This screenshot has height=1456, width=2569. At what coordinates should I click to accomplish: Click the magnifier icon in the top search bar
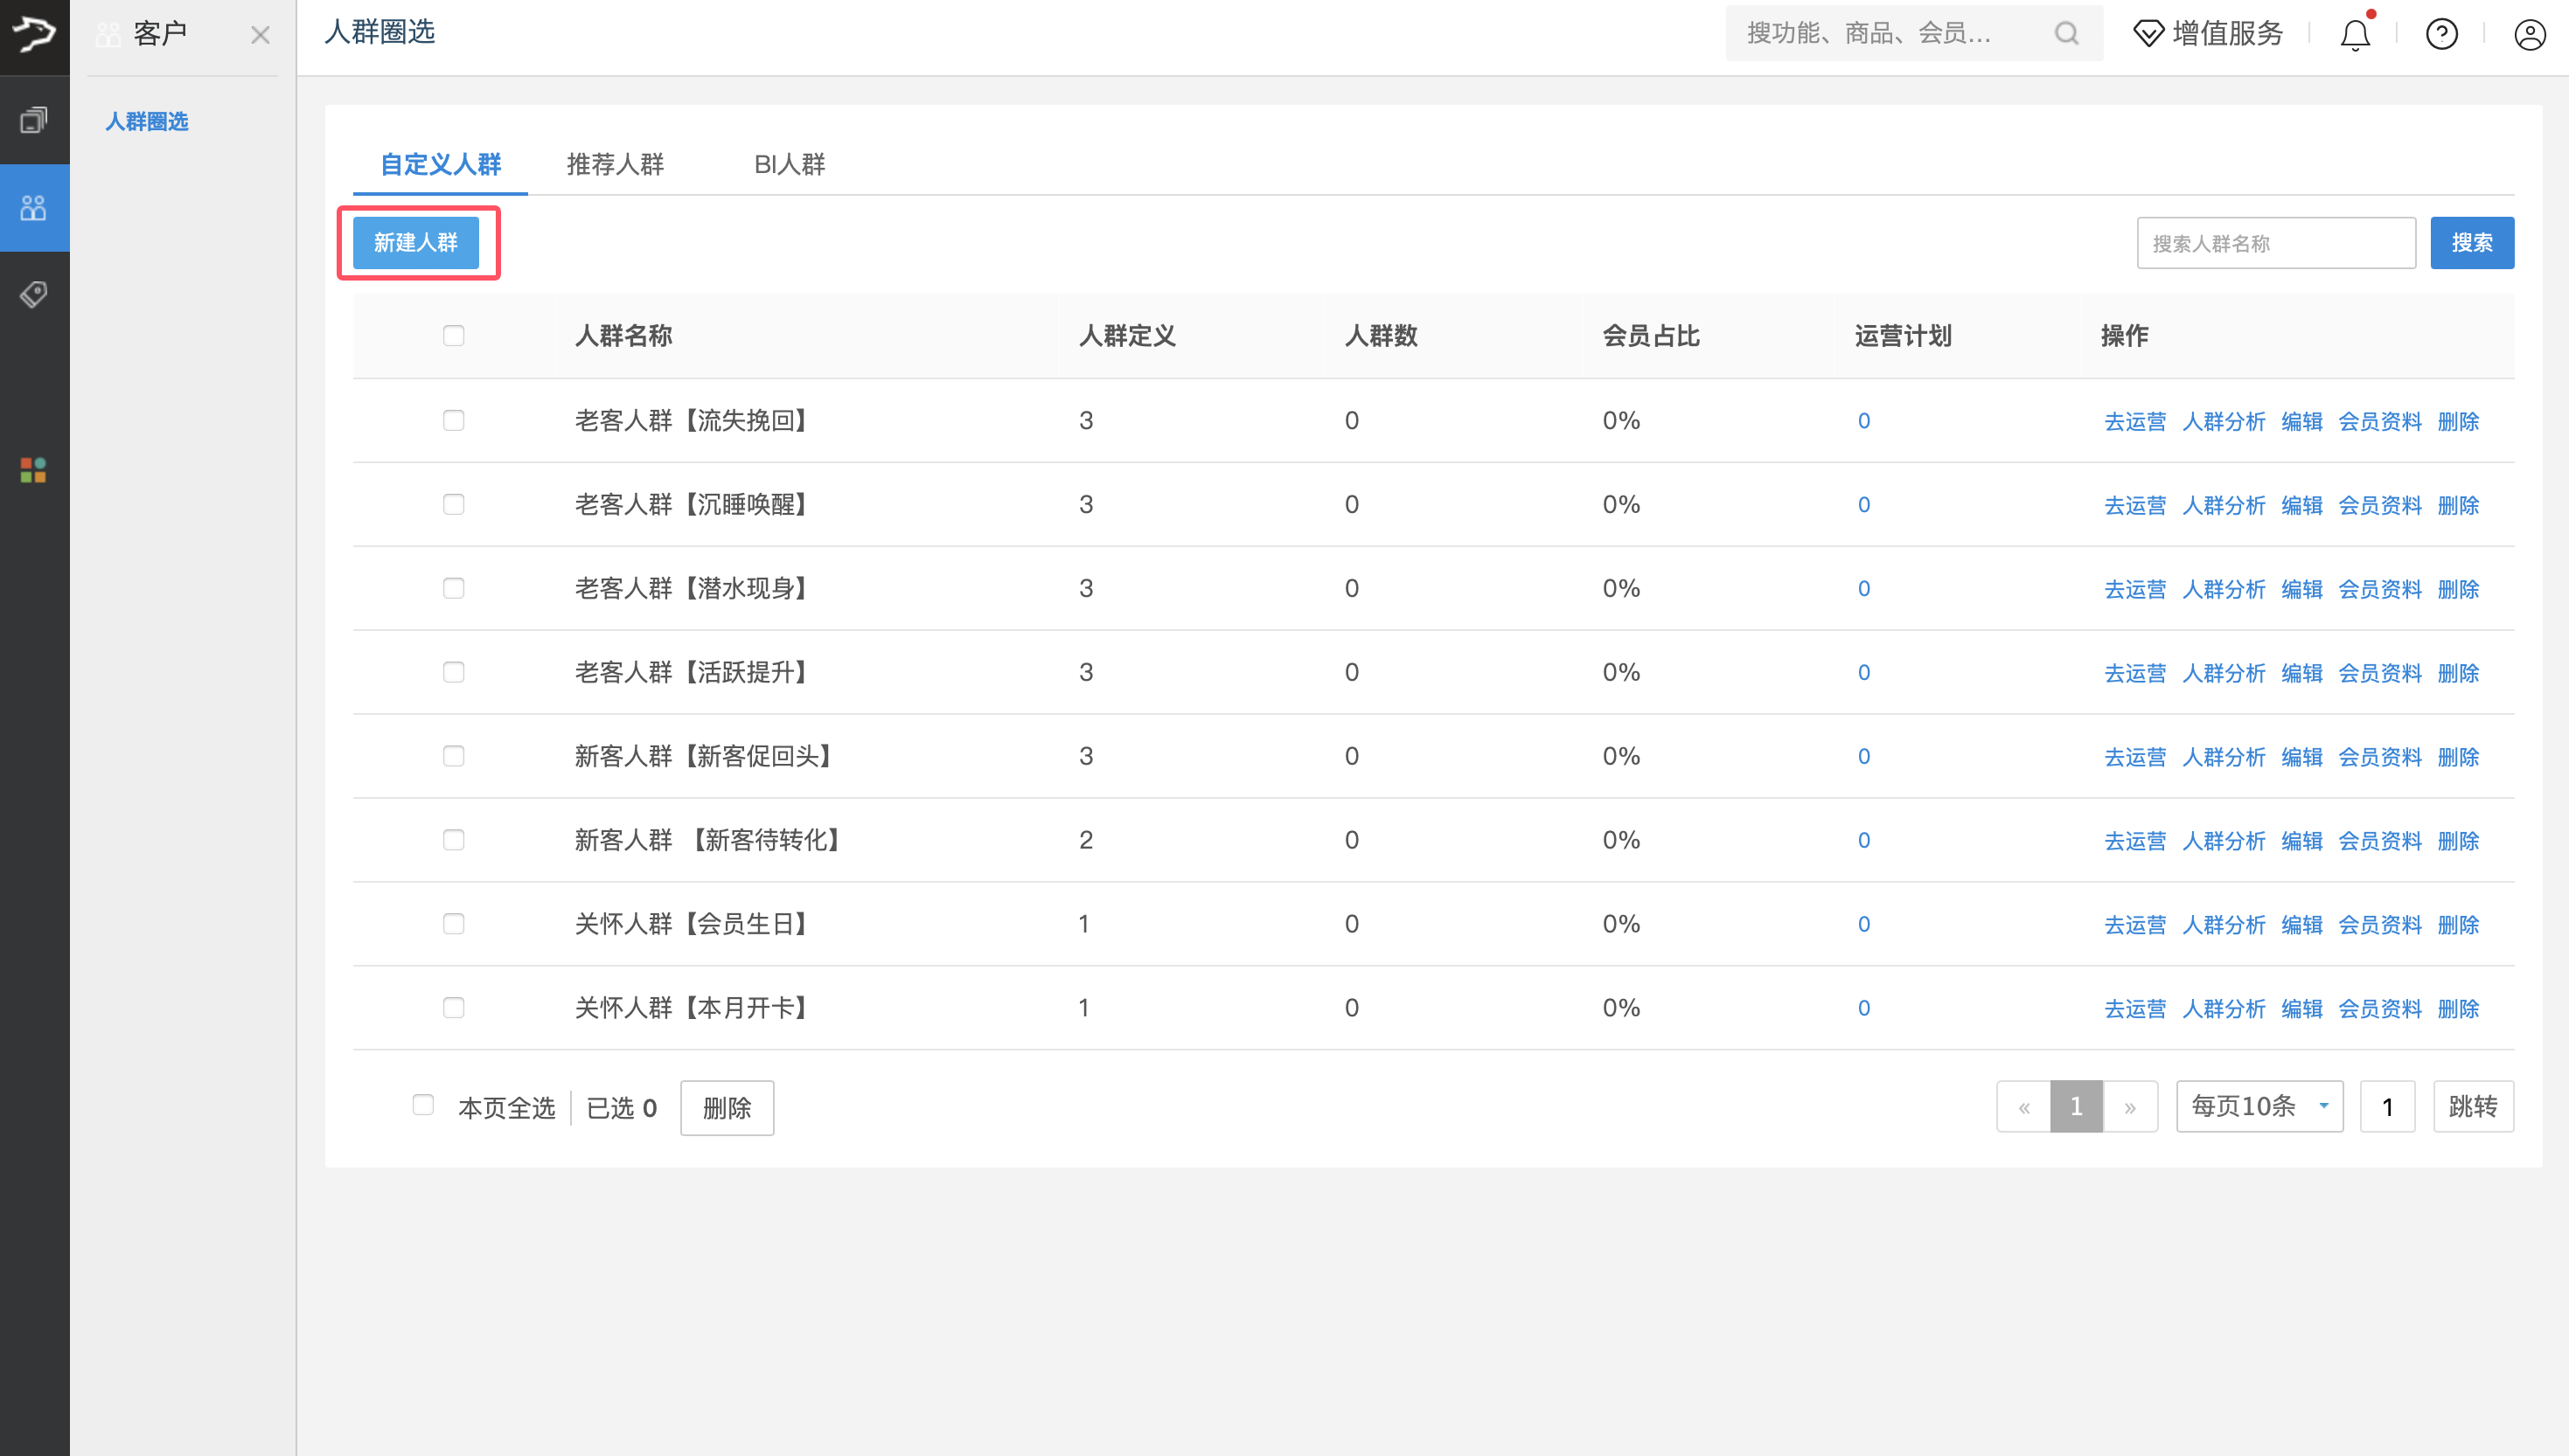click(x=2067, y=33)
